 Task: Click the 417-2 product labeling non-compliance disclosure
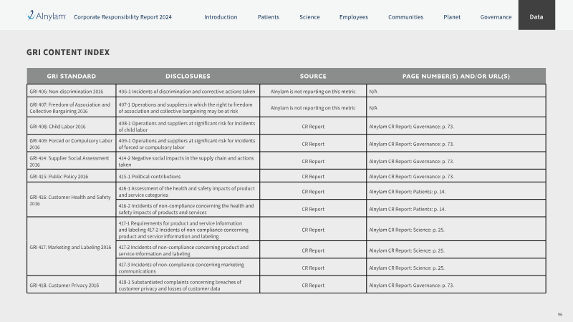click(x=183, y=250)
